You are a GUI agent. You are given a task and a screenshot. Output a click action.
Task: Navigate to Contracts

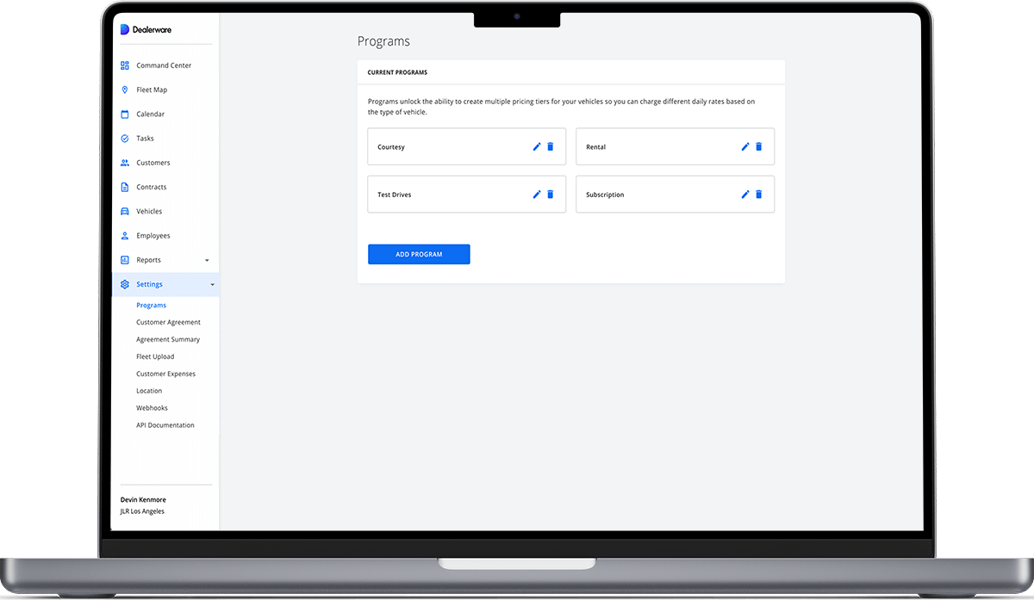point(152,187)
